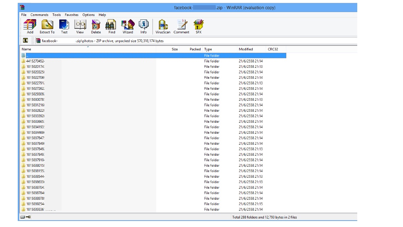Click the key icon in status bar
The width and height of the screenshot is (403, 227).
pyautogui.click(x=28, y=217)
